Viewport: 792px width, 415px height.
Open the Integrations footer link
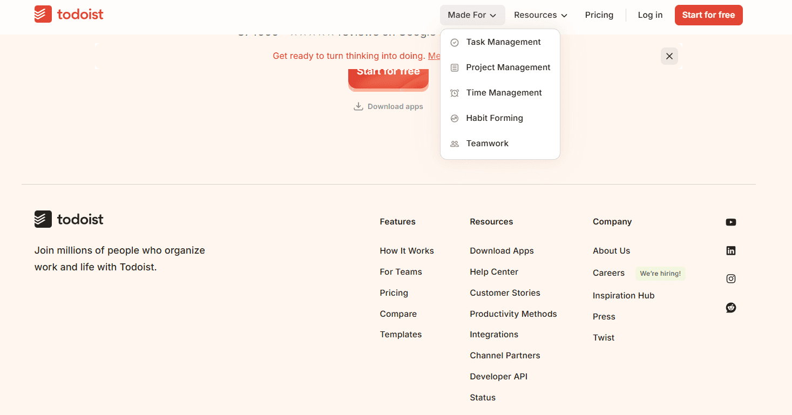494,335
